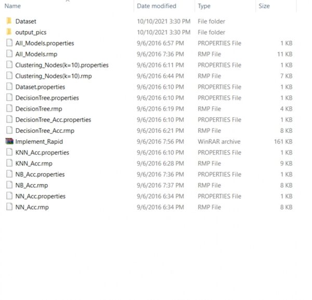This screenshot has width=312, height=300.
Task: Click the All_Models.properties file icon
Action: (x=9, y=43)
